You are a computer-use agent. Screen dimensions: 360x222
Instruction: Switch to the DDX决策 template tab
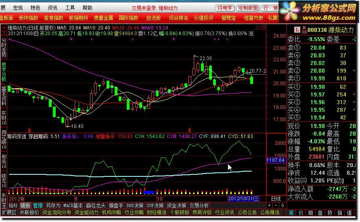point(135,205)
